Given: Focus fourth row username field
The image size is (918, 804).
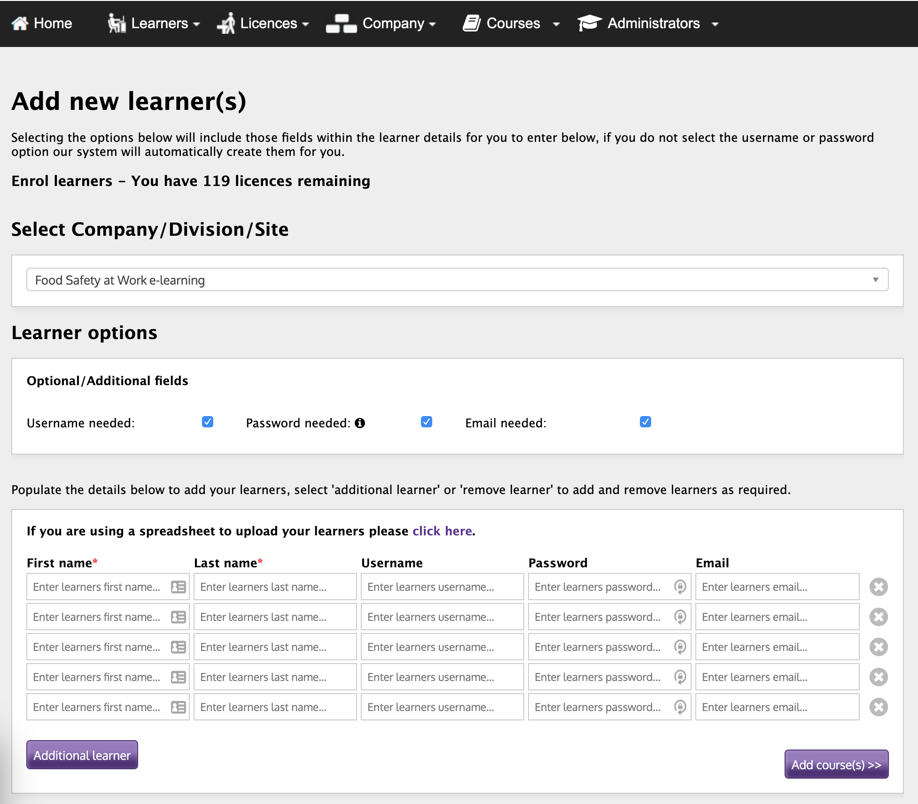Looking at the screenshot, I should pyautogui.click(x=443, y=677).
